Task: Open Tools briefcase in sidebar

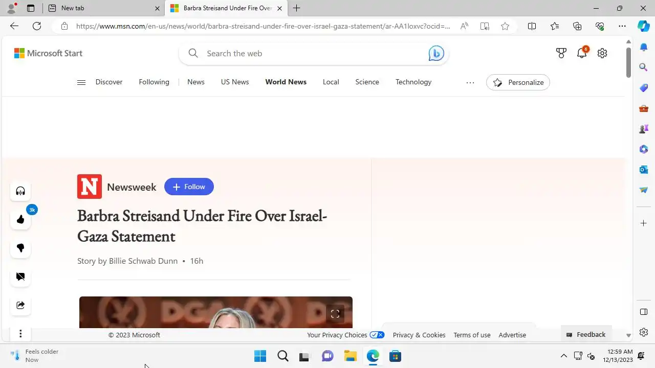Action: coord(644,108)
